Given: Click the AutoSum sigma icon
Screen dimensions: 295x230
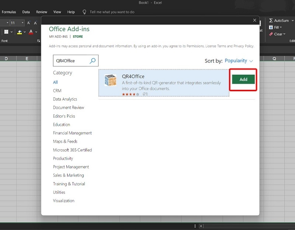Looking at the screenshot, I should (x=271, y=21).
